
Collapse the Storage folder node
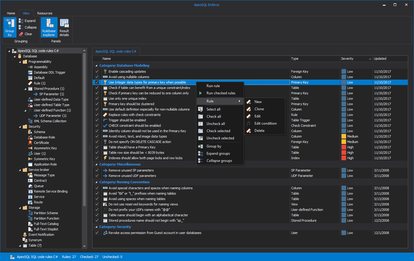coord(20,208)
